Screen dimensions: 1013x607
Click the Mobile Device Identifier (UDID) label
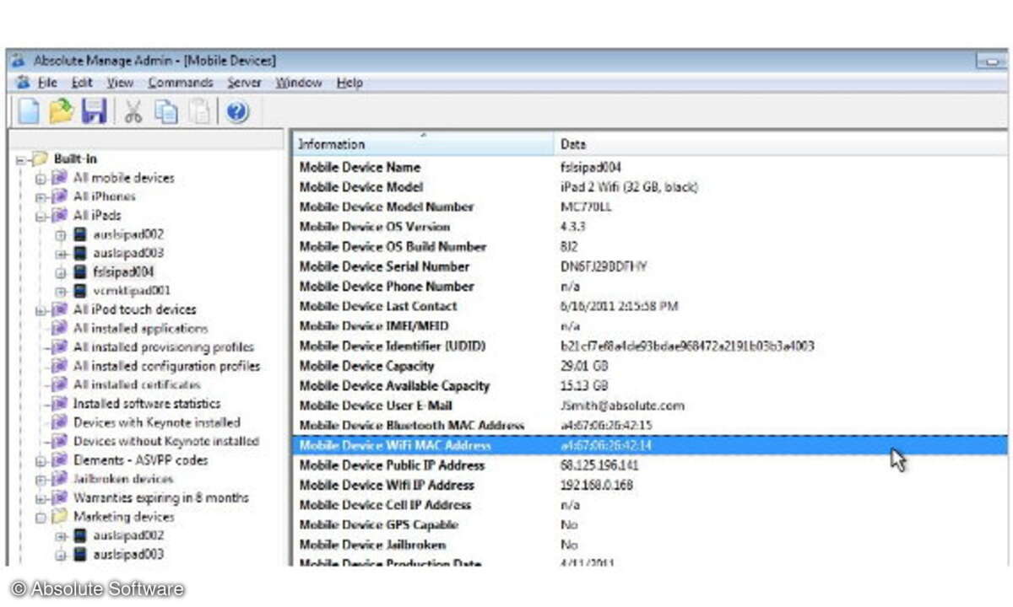pos(393,346)
